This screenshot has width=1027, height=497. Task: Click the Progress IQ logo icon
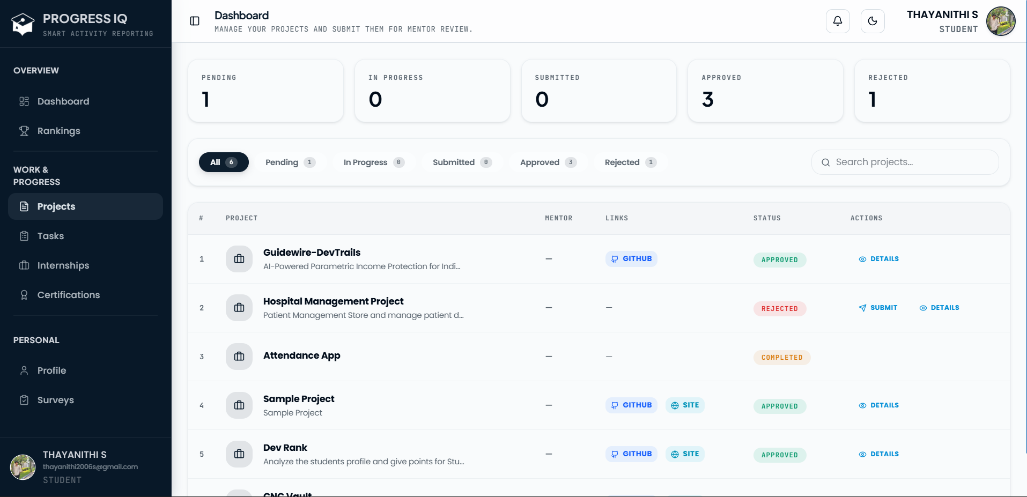pyautogui.click(x=23, y=24)
